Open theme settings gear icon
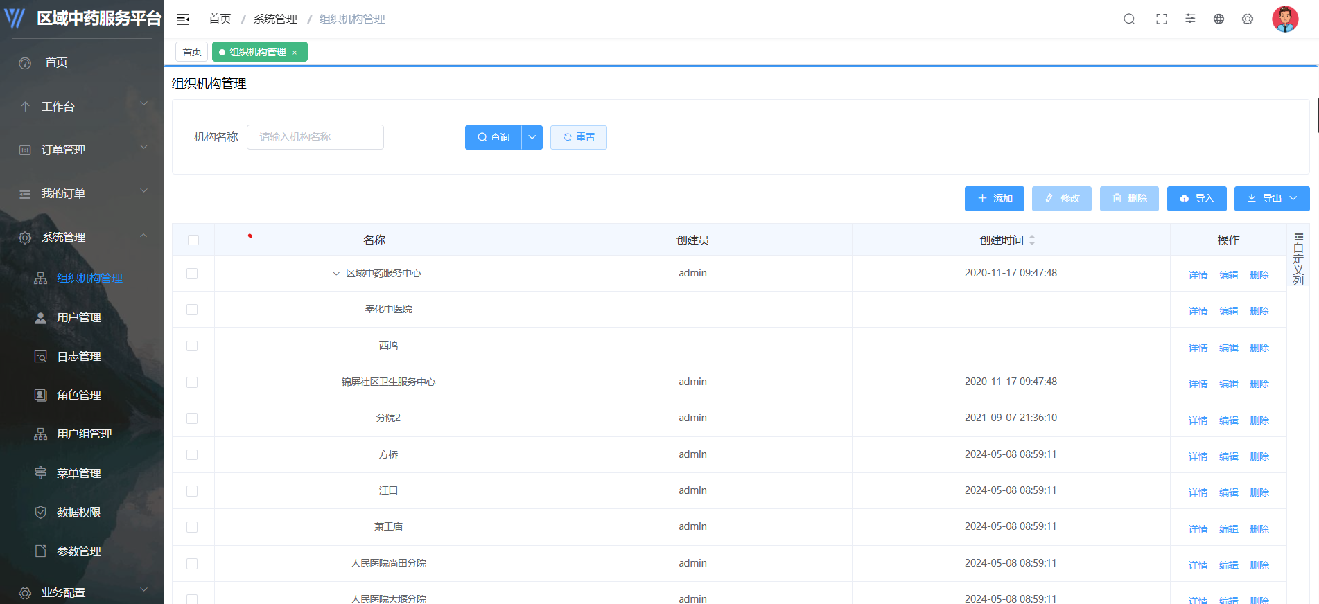The height and width of the screenshot is (604, 1319). [x=1248, y=19]
